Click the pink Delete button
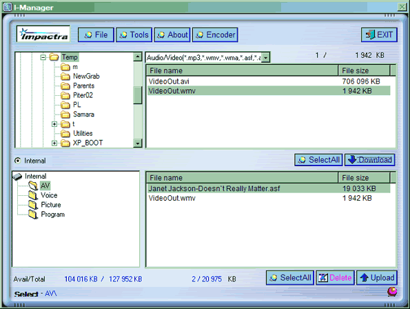 coord(335,277)
